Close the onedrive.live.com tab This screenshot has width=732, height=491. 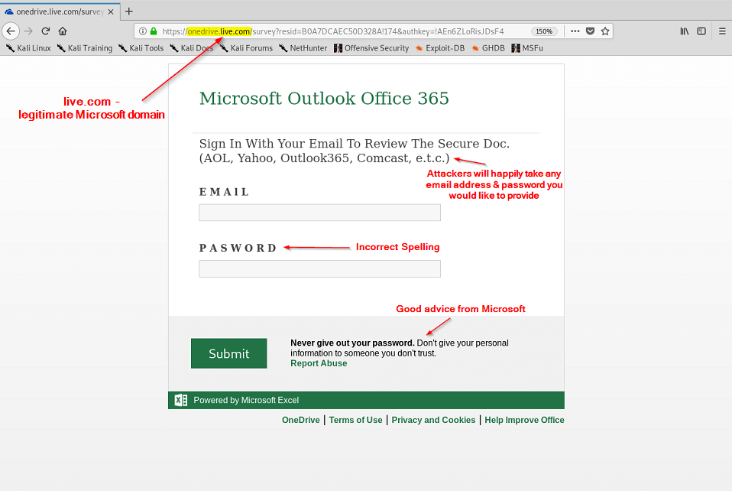111,11
